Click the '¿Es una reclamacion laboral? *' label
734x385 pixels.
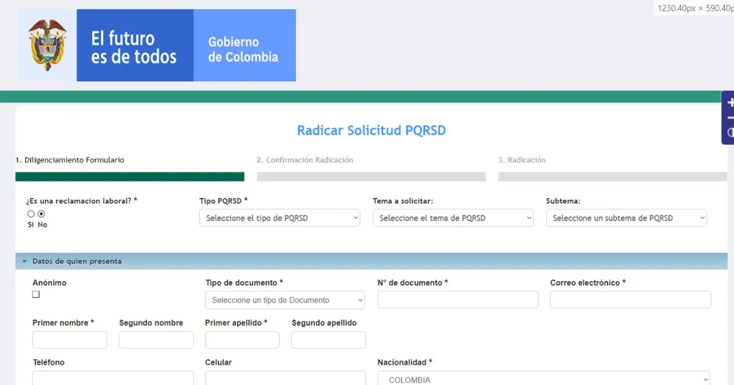(x=82, y=200)
